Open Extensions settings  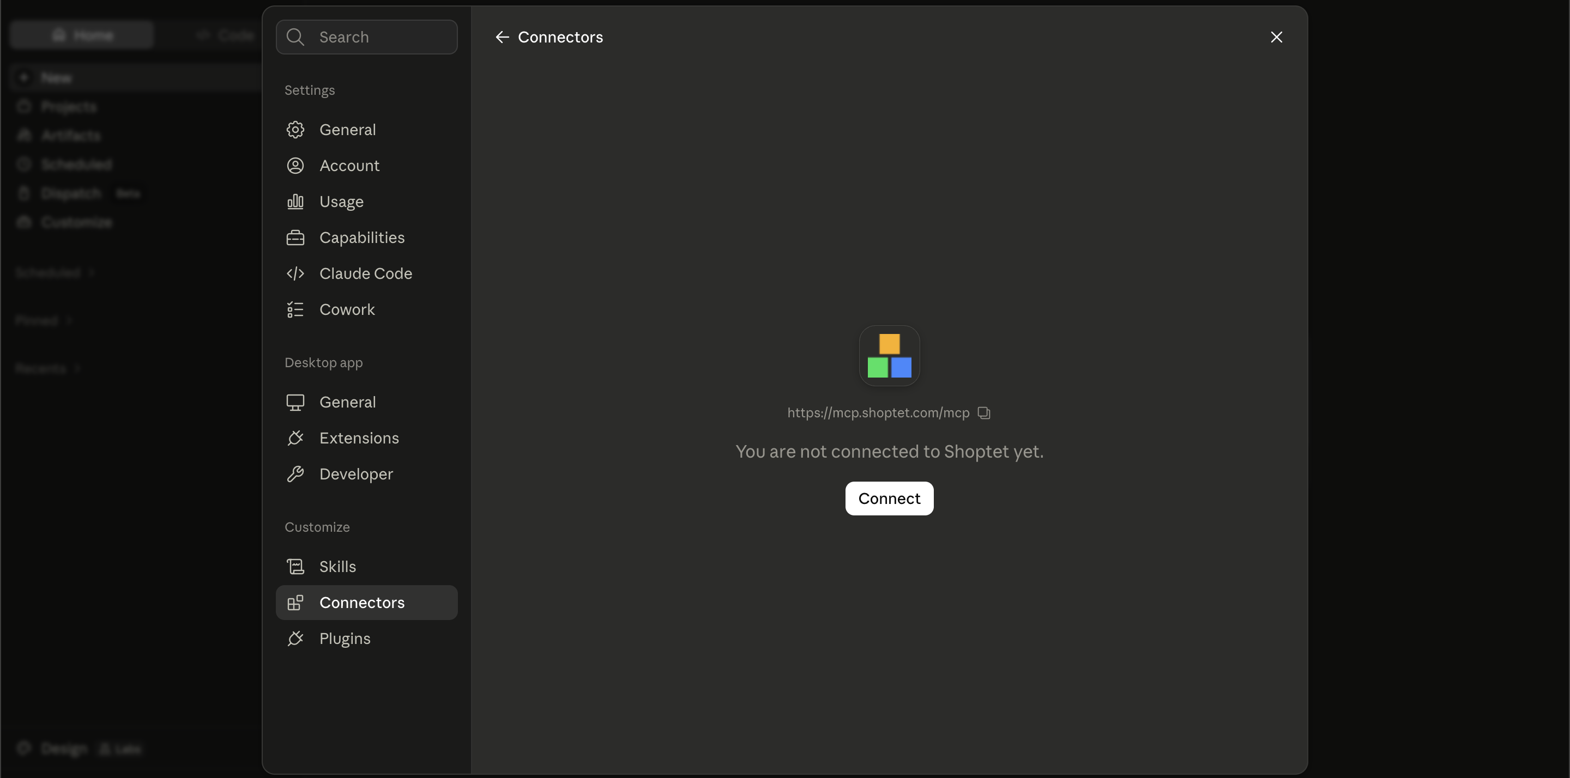[x=366, y=438]
